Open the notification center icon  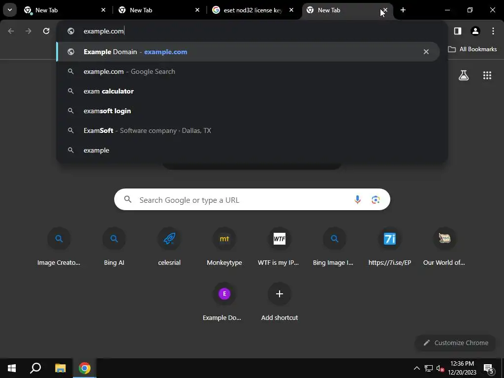pyautogui.click(x=489, y=368)
